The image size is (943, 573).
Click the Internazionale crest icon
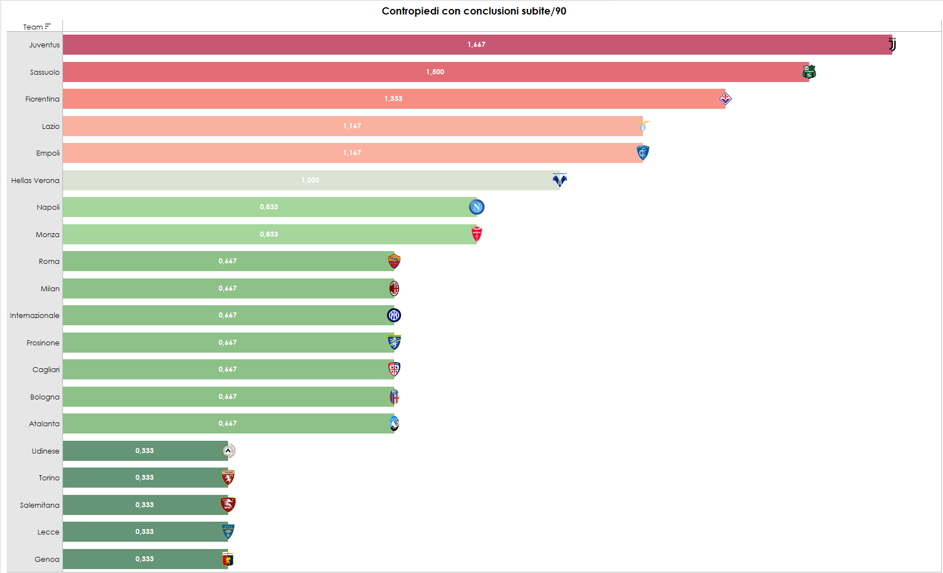point(394,315)
